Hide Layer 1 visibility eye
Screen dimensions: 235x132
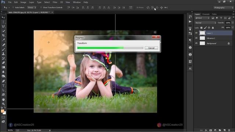[196, 33]
